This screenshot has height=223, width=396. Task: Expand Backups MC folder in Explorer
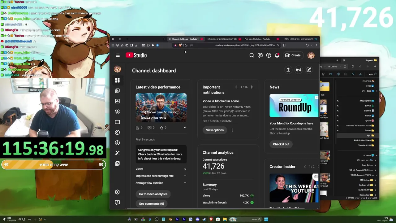point(376,185)
